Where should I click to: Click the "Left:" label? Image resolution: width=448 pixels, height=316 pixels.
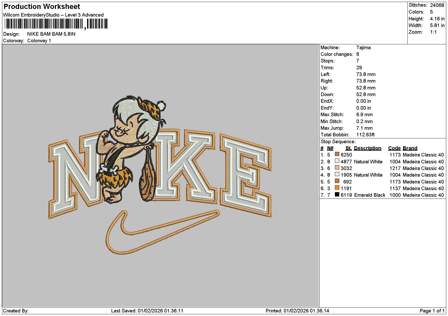[x=325, y=74]
